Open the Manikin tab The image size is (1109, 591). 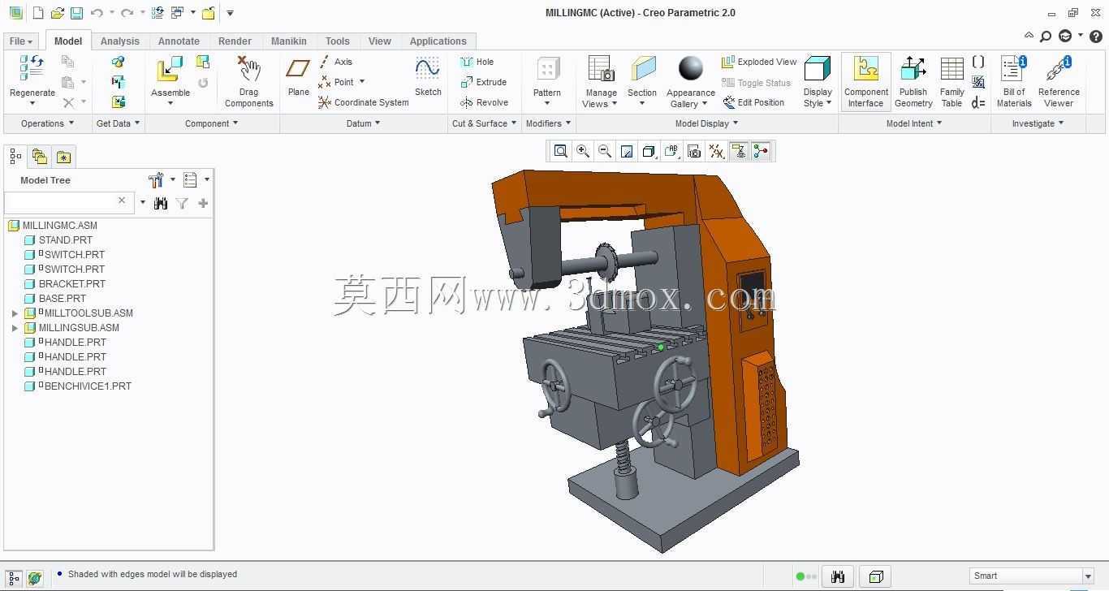[x=289, y=41]
